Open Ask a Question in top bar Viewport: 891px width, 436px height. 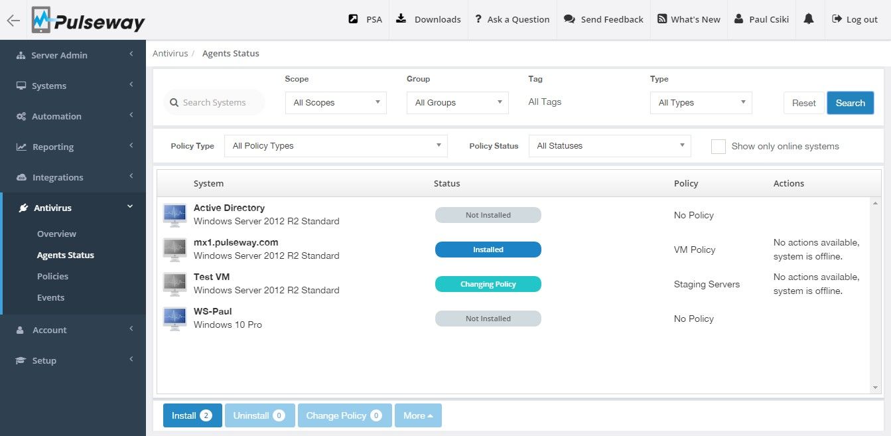[512, 19]
